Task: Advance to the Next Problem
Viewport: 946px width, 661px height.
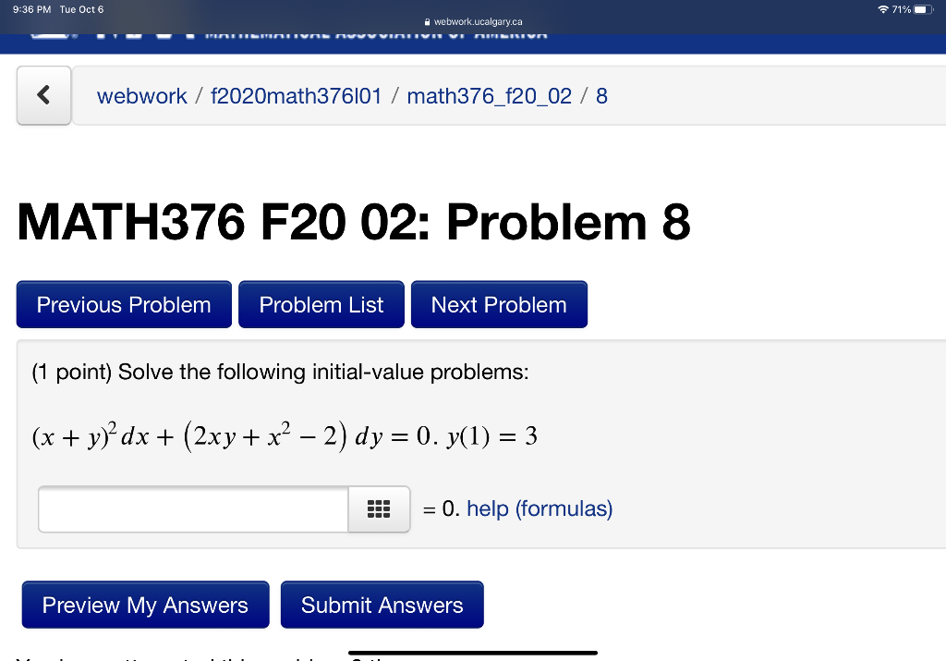Action: (499, 304)
